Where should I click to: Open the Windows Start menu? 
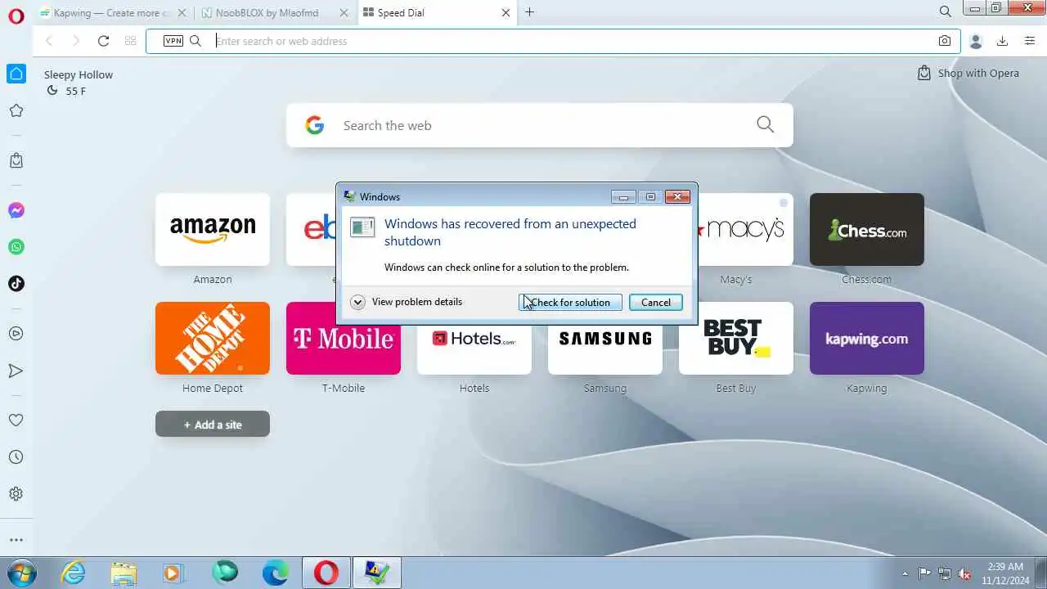pos(20,573)
